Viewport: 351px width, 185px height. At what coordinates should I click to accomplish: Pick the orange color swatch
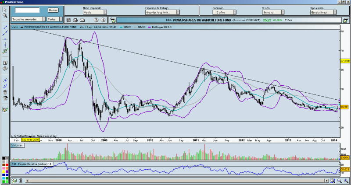(7, 168)
